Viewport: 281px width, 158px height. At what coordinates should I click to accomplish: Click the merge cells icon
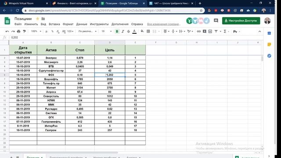[155, 31]
